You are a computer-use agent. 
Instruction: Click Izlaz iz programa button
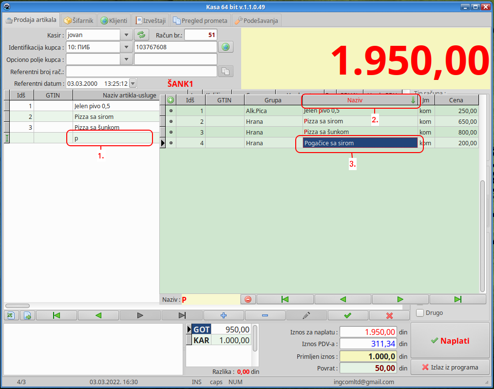pyautogui.click(x=450, y=367)
